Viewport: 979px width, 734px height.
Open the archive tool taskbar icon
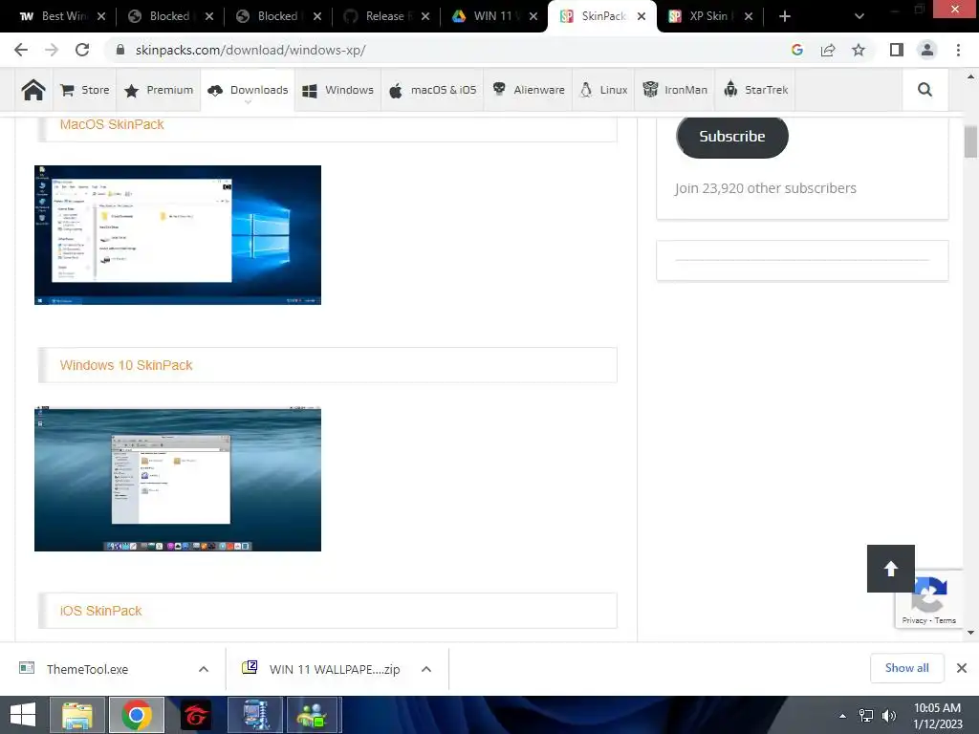click(255, 715)
